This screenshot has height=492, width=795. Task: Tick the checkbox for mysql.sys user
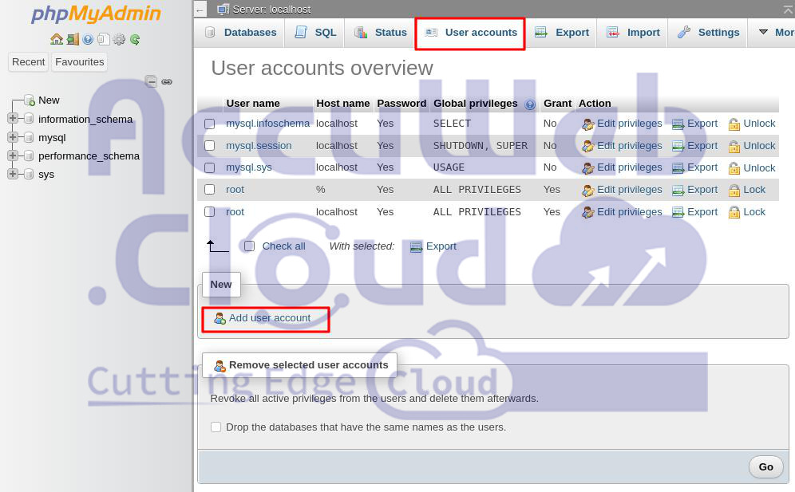pos(209,167)
